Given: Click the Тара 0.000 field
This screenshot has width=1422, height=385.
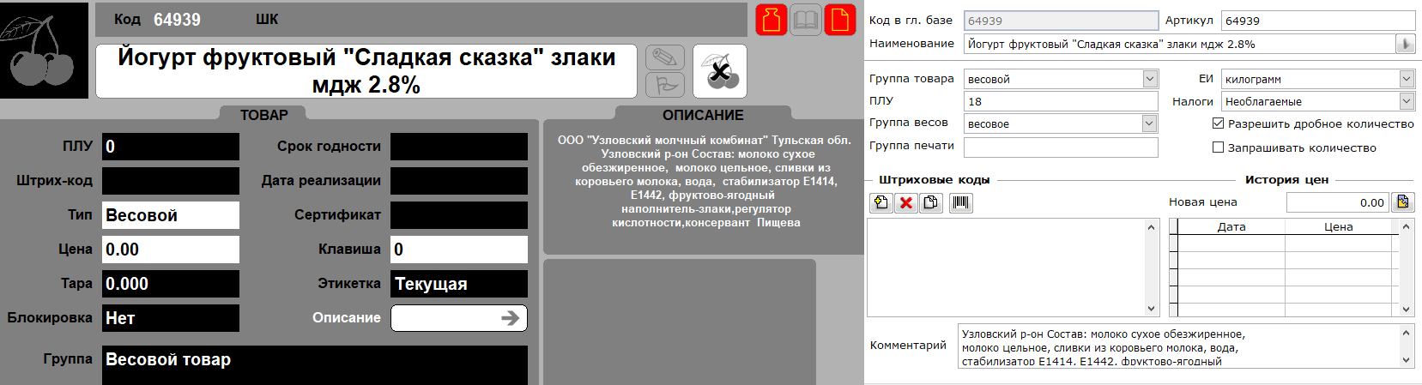Looking at the screenshot, I should coord(171,284).
